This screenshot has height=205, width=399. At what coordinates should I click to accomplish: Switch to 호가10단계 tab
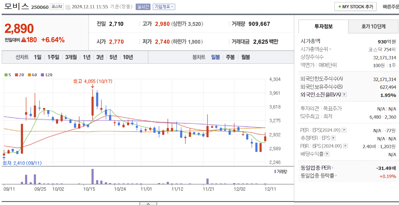click(x=373, y=26)
